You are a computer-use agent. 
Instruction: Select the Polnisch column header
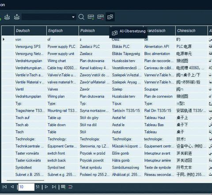95,31
